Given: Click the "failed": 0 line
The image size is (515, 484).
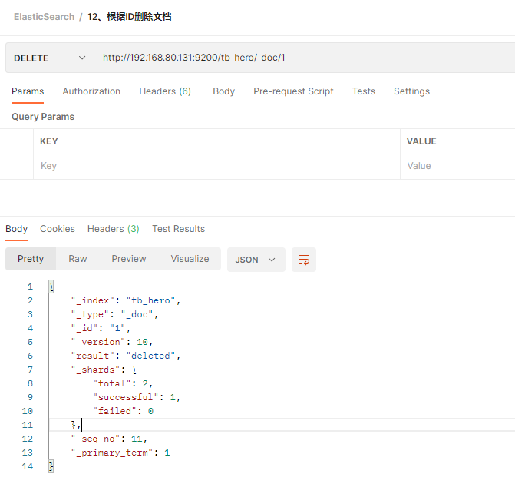Looking at the screenshot, I should tap(123, 411).
